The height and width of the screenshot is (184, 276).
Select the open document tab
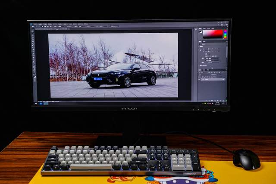coord(52,29)
